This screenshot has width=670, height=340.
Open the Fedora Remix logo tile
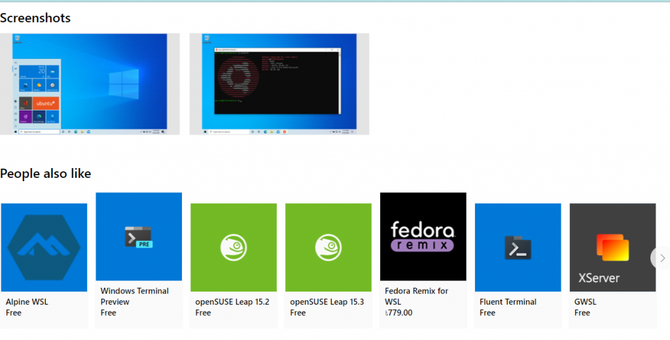pos(423,237)
